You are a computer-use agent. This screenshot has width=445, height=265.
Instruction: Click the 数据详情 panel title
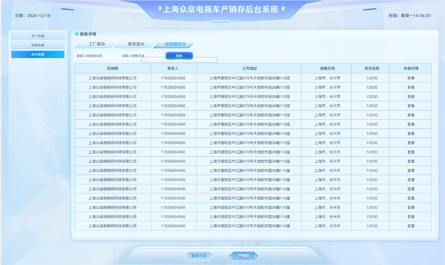coord(88,34)
